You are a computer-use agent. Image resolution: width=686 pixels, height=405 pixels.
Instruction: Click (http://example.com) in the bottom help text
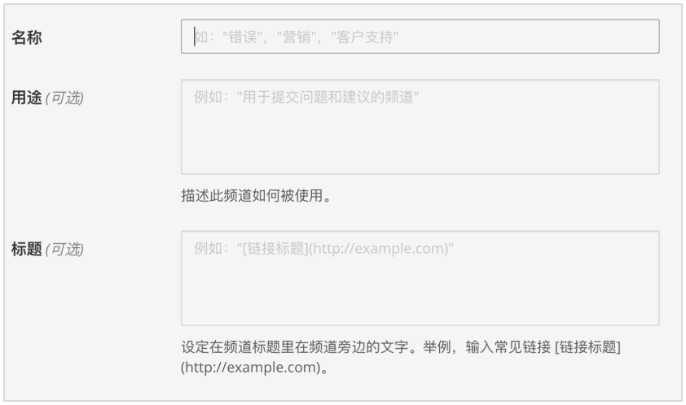(251, 367)
